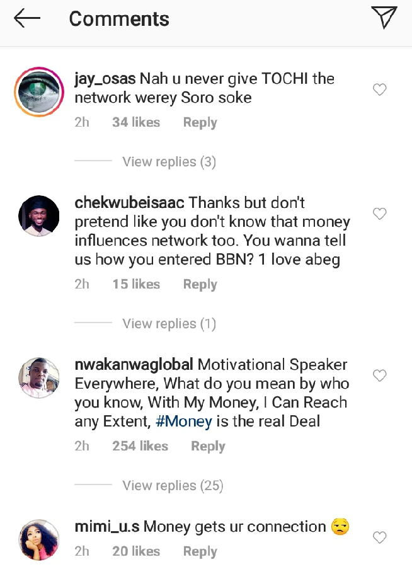Viewport: 412px width, 584px height.
Task: Like chekwubeisaac's comment with the heart
Action: 379,214
